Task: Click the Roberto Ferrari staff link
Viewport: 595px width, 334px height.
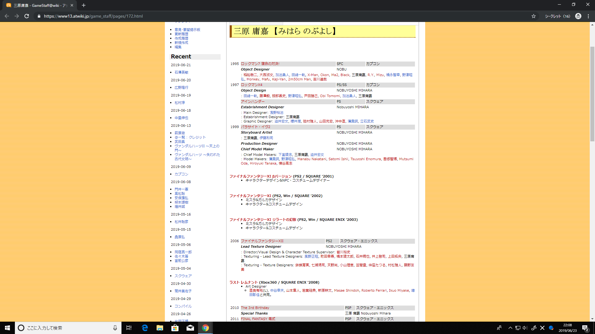Action: click(374, 290)
